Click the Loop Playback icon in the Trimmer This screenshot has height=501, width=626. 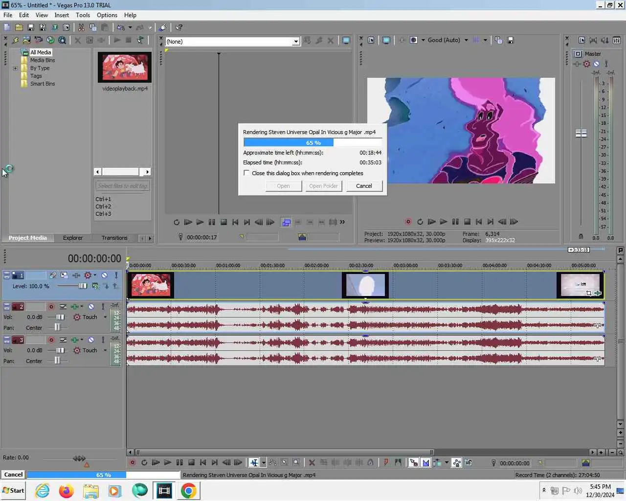177,222
